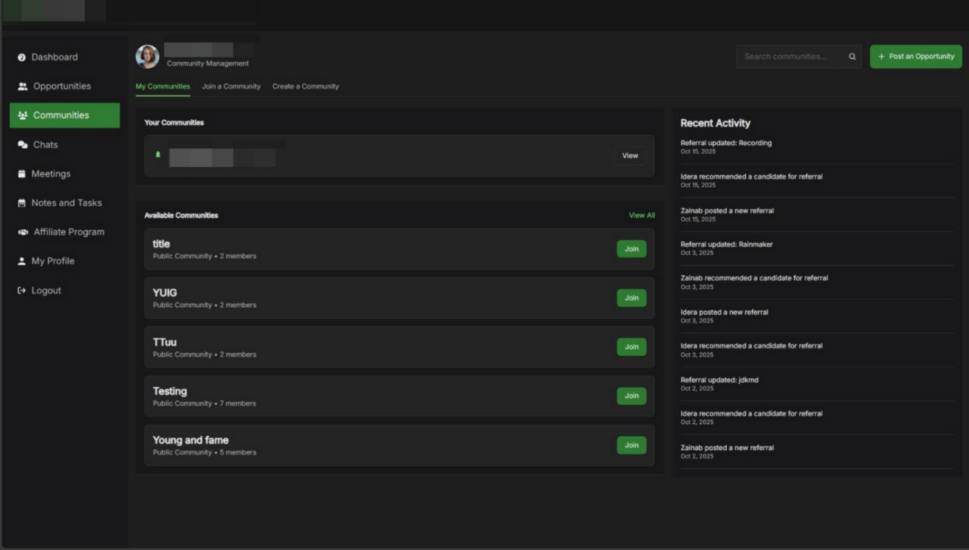This screenshot has height=550, width=969.
Task: Switch to the Join a Community tab
Action: click(231, 87)
